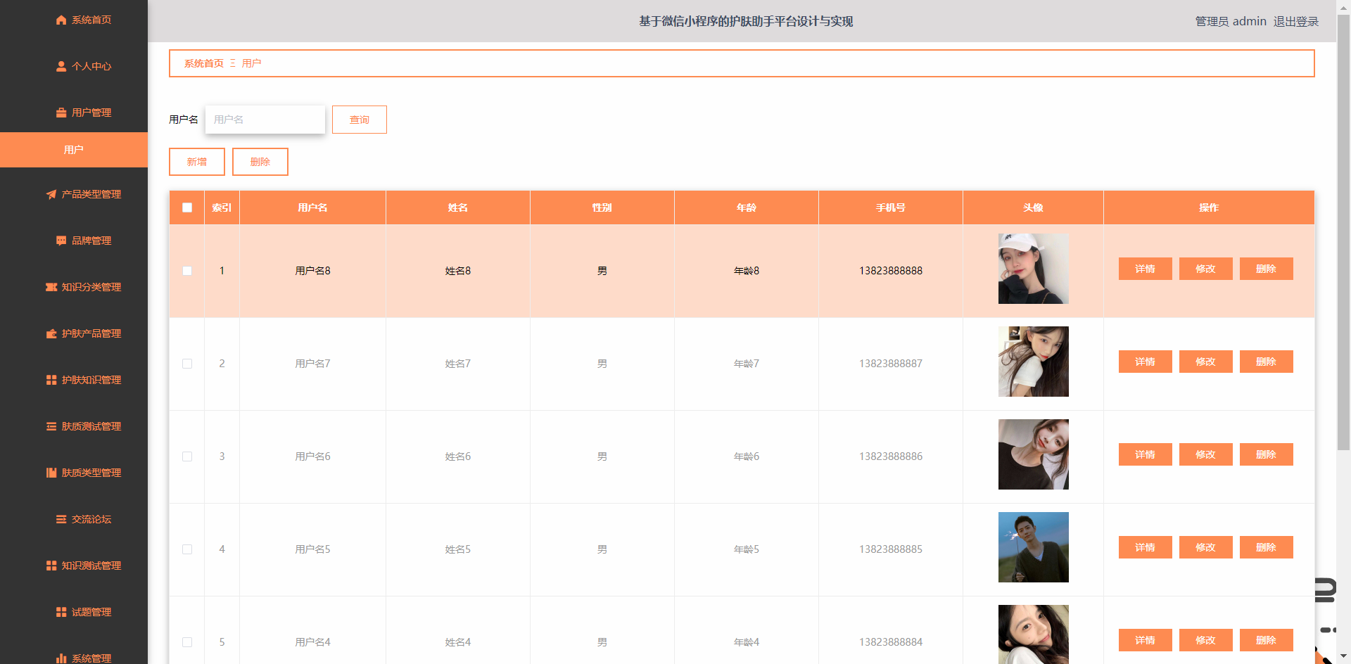The image size is (1351, 664).
Task: Click the paper plane icon for 产品类型管理
Action: (x=51, y=195)
